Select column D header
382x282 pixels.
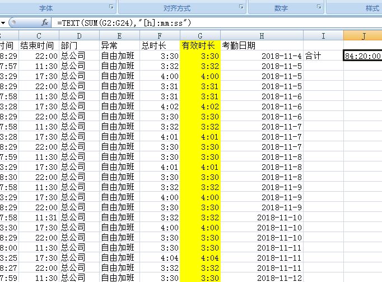tap(79, 36)
